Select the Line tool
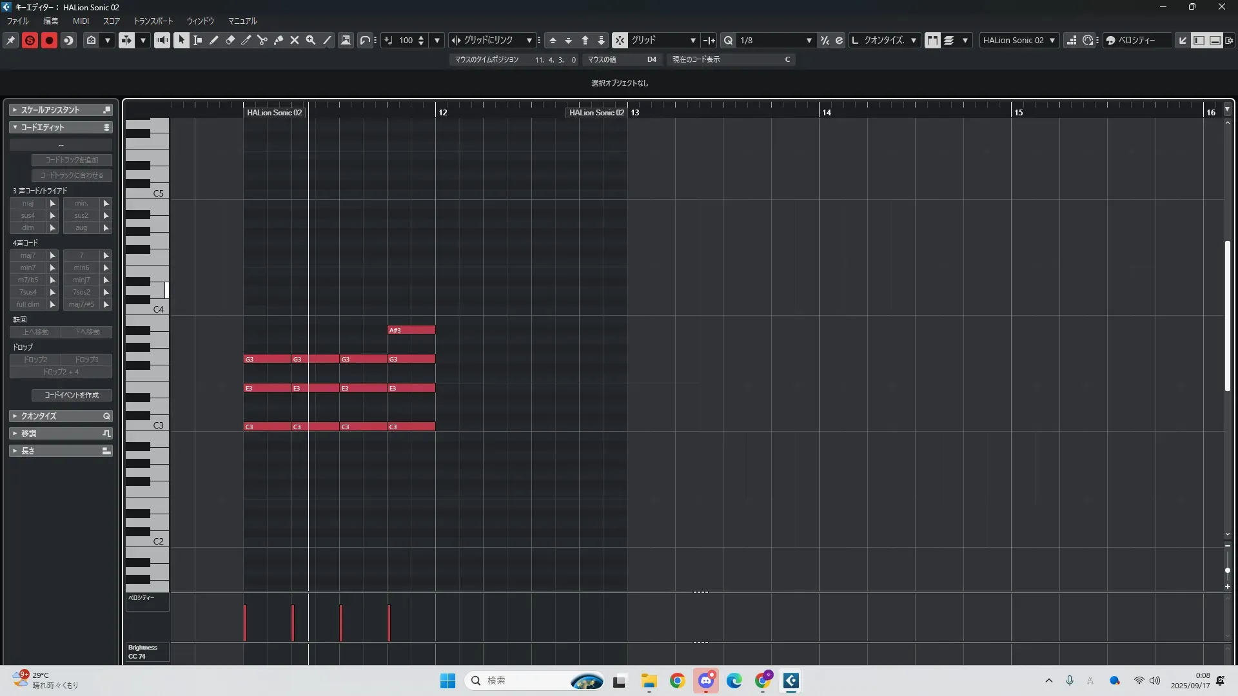1238x696 pixels. (x=327, y=40)
